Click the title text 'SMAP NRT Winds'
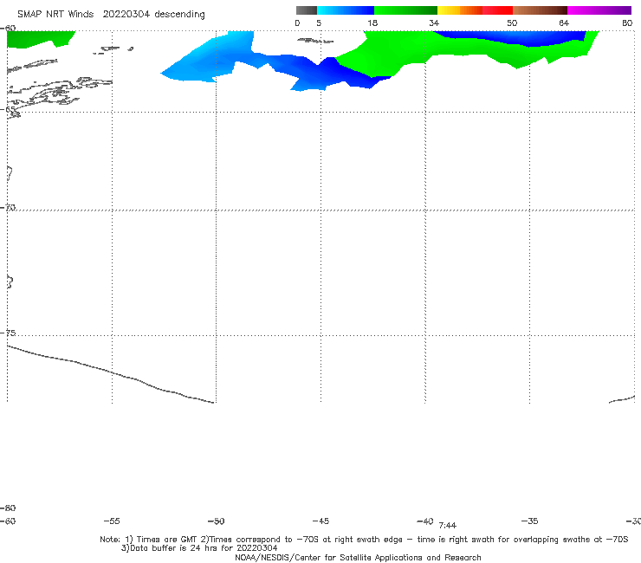 [x=55, y=15]
